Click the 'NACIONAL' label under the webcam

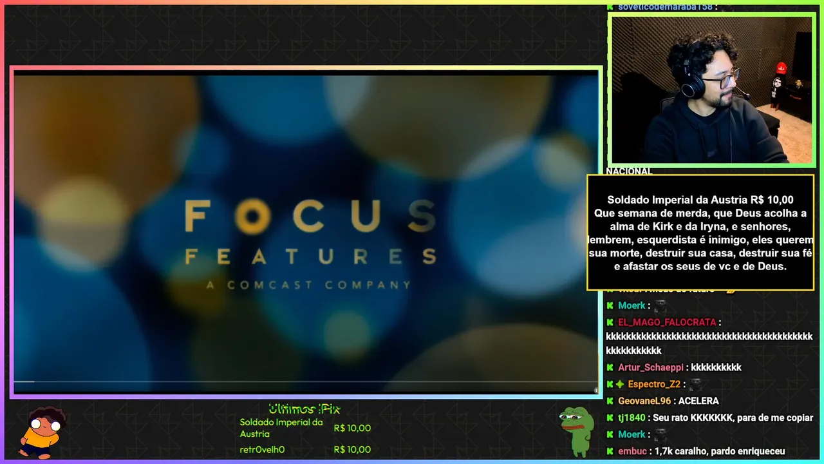tap(629, 171)
